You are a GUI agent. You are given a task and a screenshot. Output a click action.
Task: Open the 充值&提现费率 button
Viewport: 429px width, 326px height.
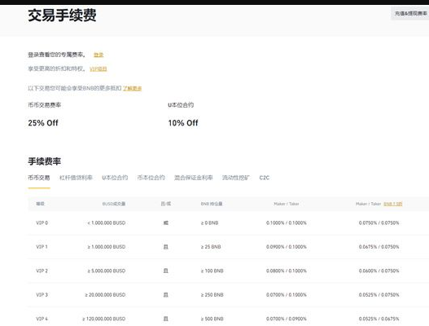410,13
